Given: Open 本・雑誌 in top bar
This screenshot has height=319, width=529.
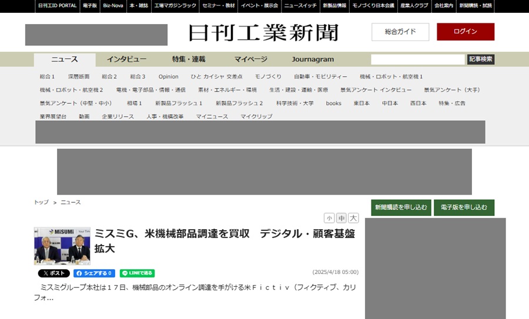Looking at the screenshot, I should click(x=139, y=6).
